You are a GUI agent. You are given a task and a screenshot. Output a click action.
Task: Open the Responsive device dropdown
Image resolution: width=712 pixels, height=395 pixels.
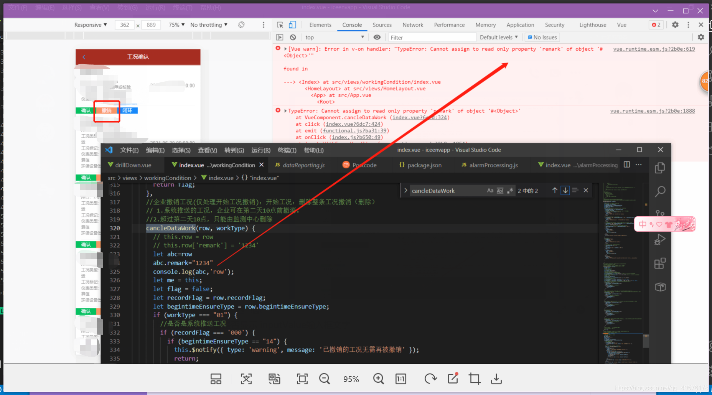91,25
